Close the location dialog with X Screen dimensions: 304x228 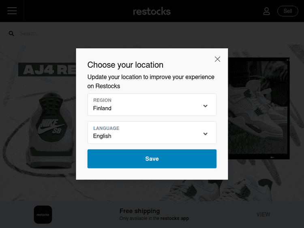coord(217,59)
